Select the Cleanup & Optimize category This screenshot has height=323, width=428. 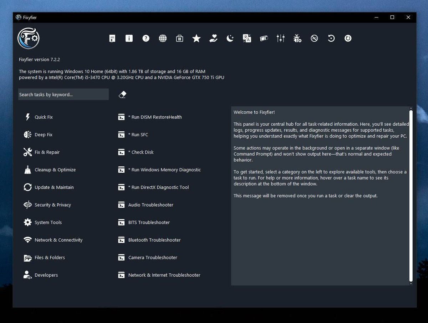[50, 170]
